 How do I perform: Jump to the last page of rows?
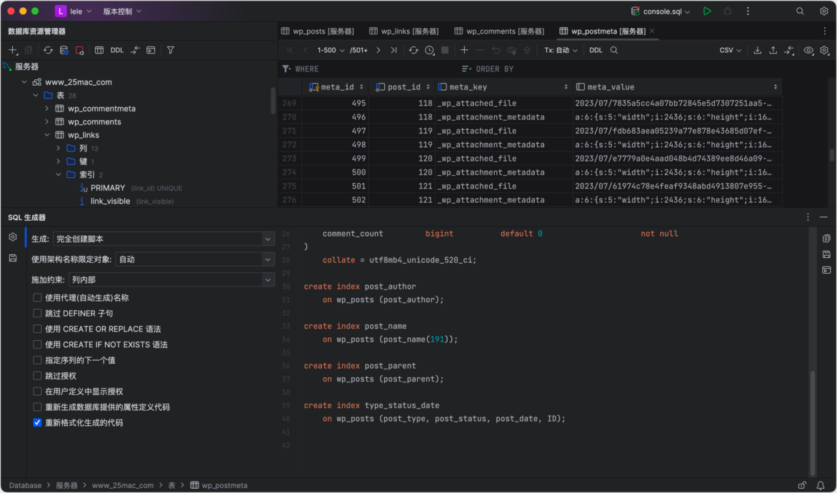(394, 50)
